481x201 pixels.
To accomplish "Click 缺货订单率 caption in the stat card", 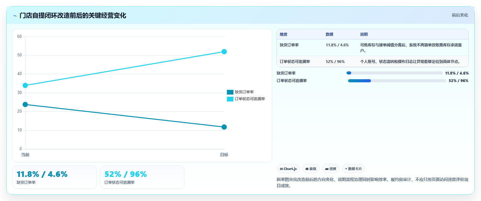I will [26, 183].
